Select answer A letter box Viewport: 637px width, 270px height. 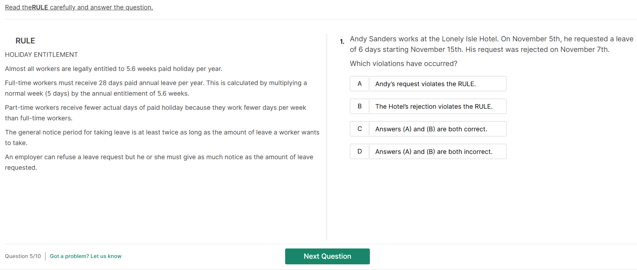click(360, 84)
